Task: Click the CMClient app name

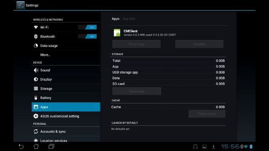Action: point(131,31)
